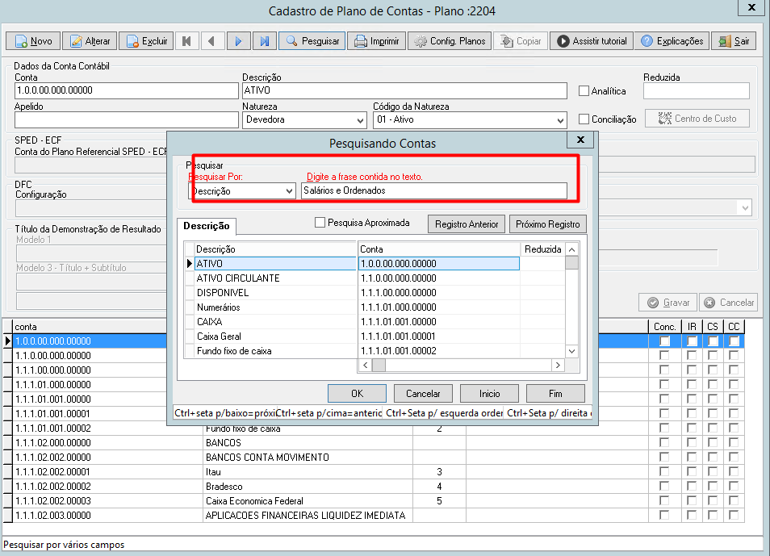Check IR box for row 1.0.0.00.000.00000

pyautogui.click(x=692, y=341)
